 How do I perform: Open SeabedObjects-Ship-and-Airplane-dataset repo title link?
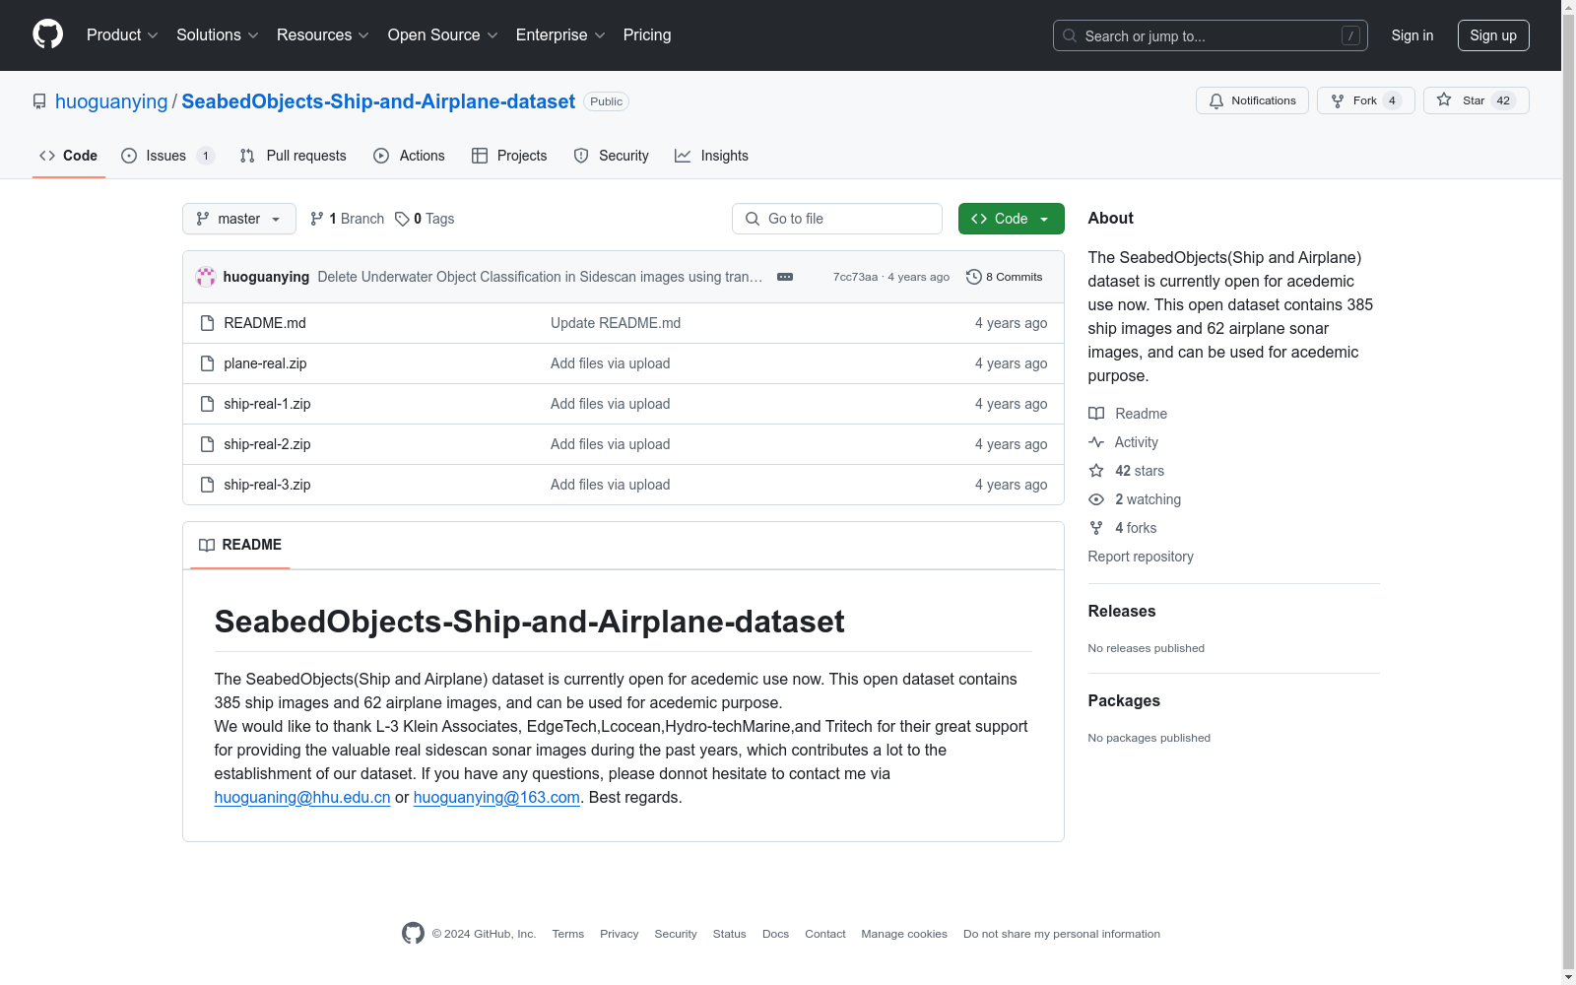click(378, 101)
